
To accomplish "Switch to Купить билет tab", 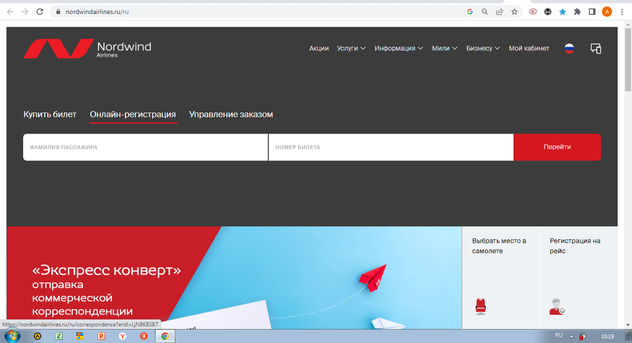I will [50, 114].
